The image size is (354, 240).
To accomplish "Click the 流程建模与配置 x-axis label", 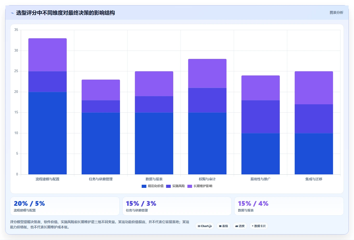I will (48, 179).
